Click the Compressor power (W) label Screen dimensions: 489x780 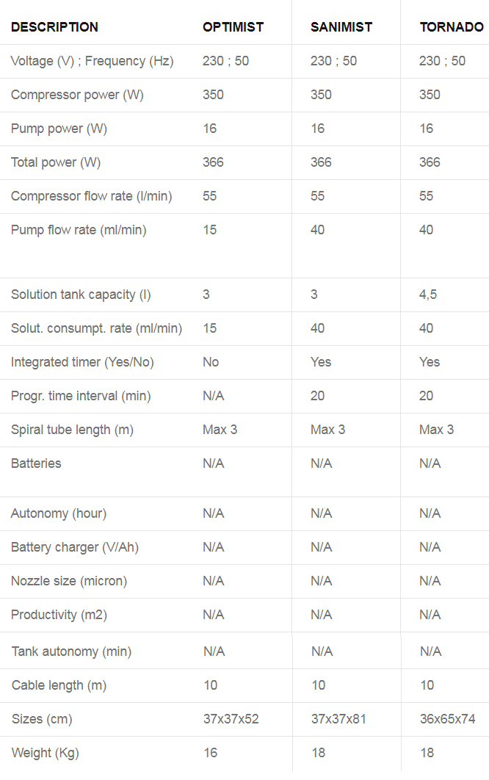coord(77,95)
